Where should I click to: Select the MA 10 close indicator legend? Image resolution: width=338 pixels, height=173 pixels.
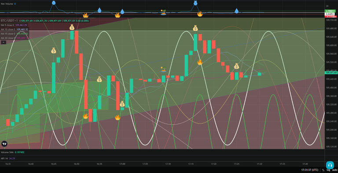(x=8, y=29)
